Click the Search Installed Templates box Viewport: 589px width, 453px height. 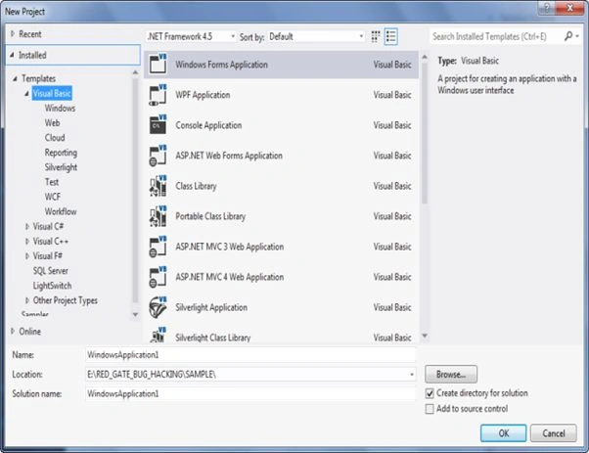pos(496,36)
